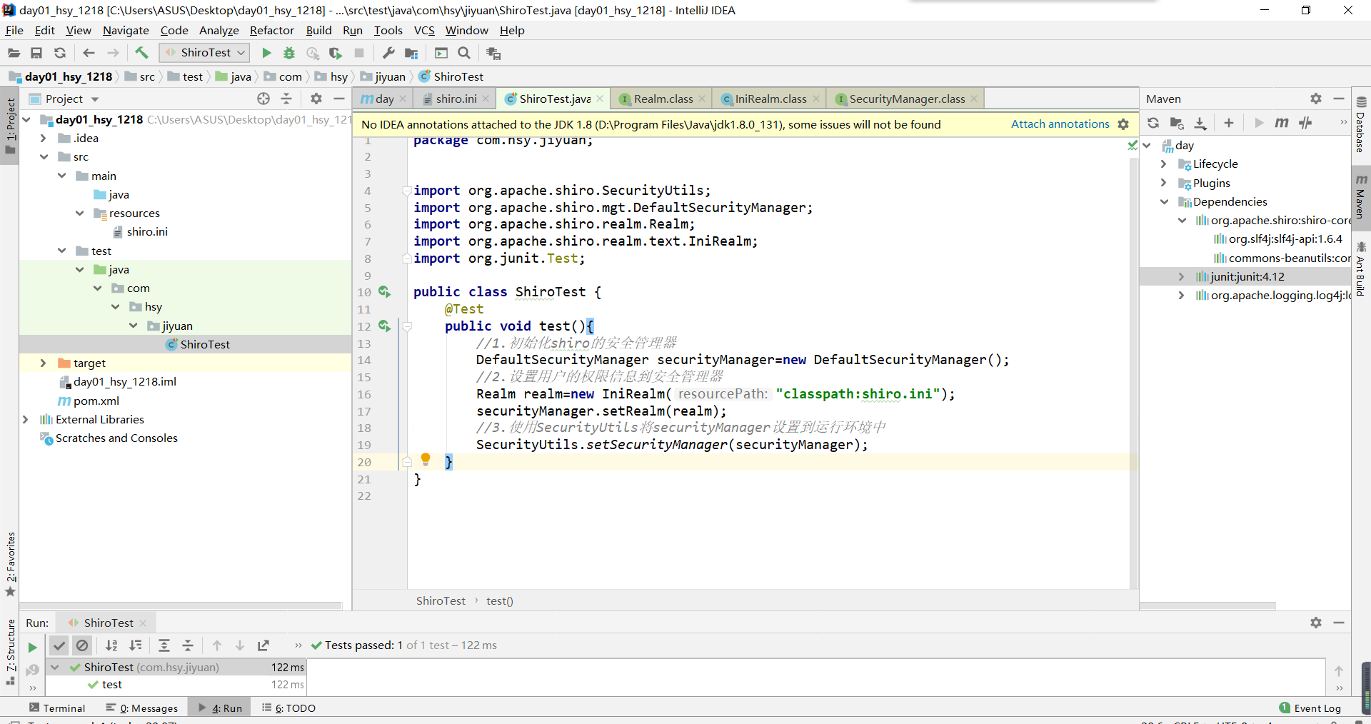
Task: Click the Attach annotations link
Action: [x=1060, y=124]
